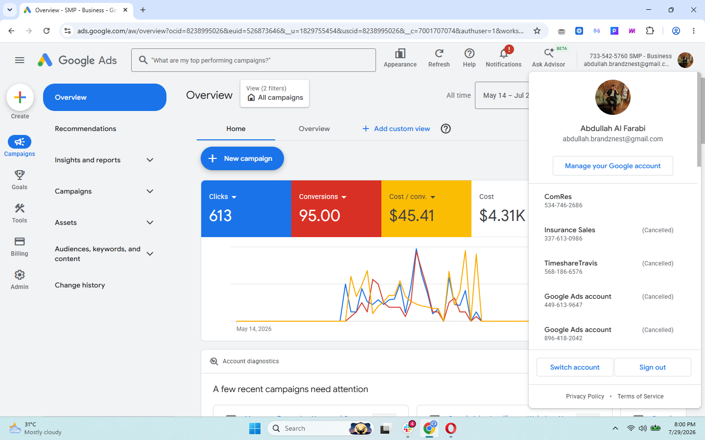
Task: Select Google Ads account 449-613-9647
Action: click(613, 300)
